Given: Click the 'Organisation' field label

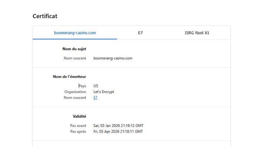Looking at the screenshot, I should 75,92.
